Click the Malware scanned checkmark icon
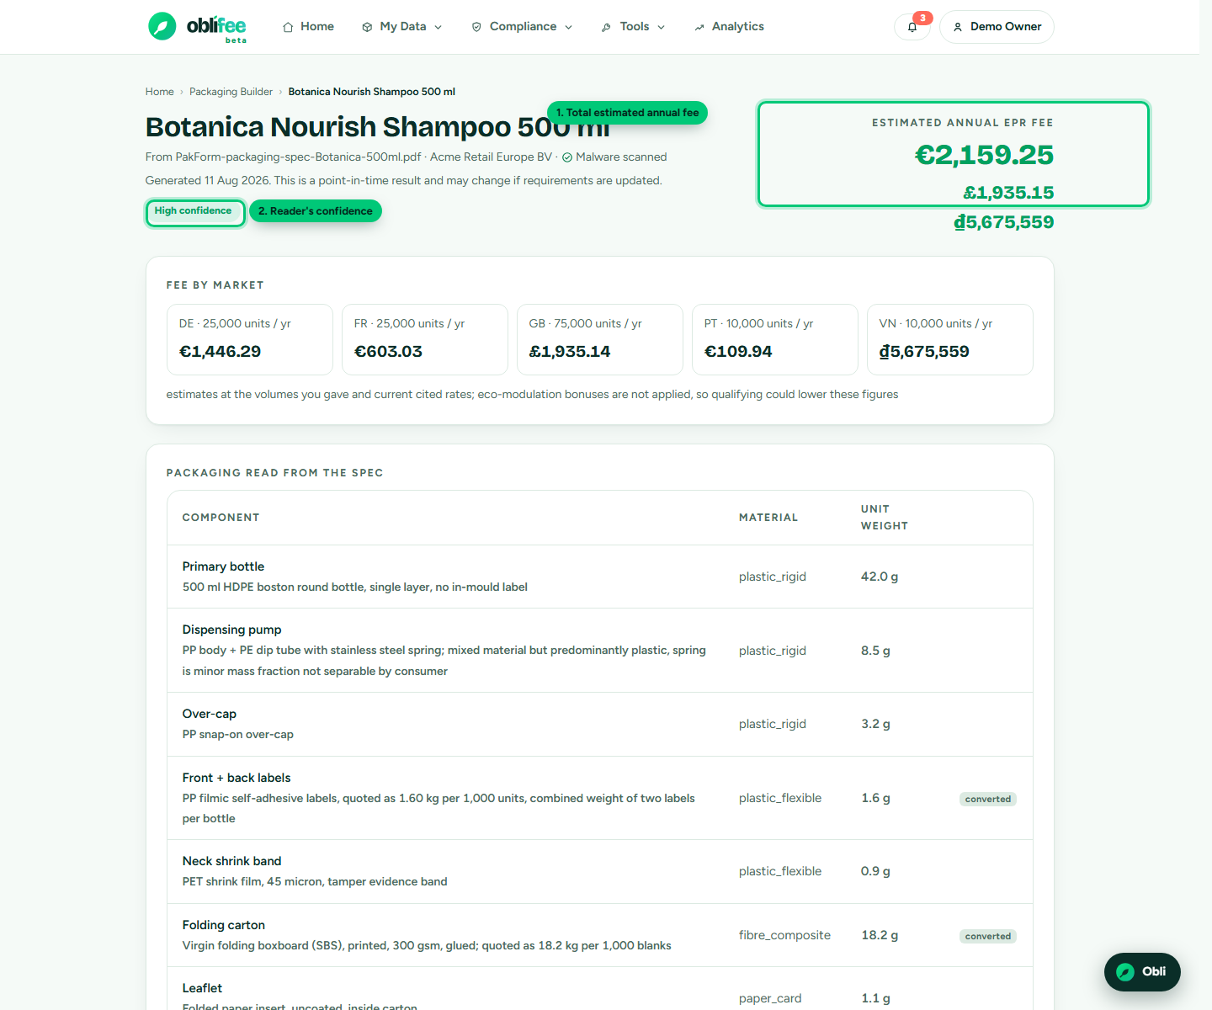The image size is (1212, 1010). pyautogui.click(x=567, y=157)
